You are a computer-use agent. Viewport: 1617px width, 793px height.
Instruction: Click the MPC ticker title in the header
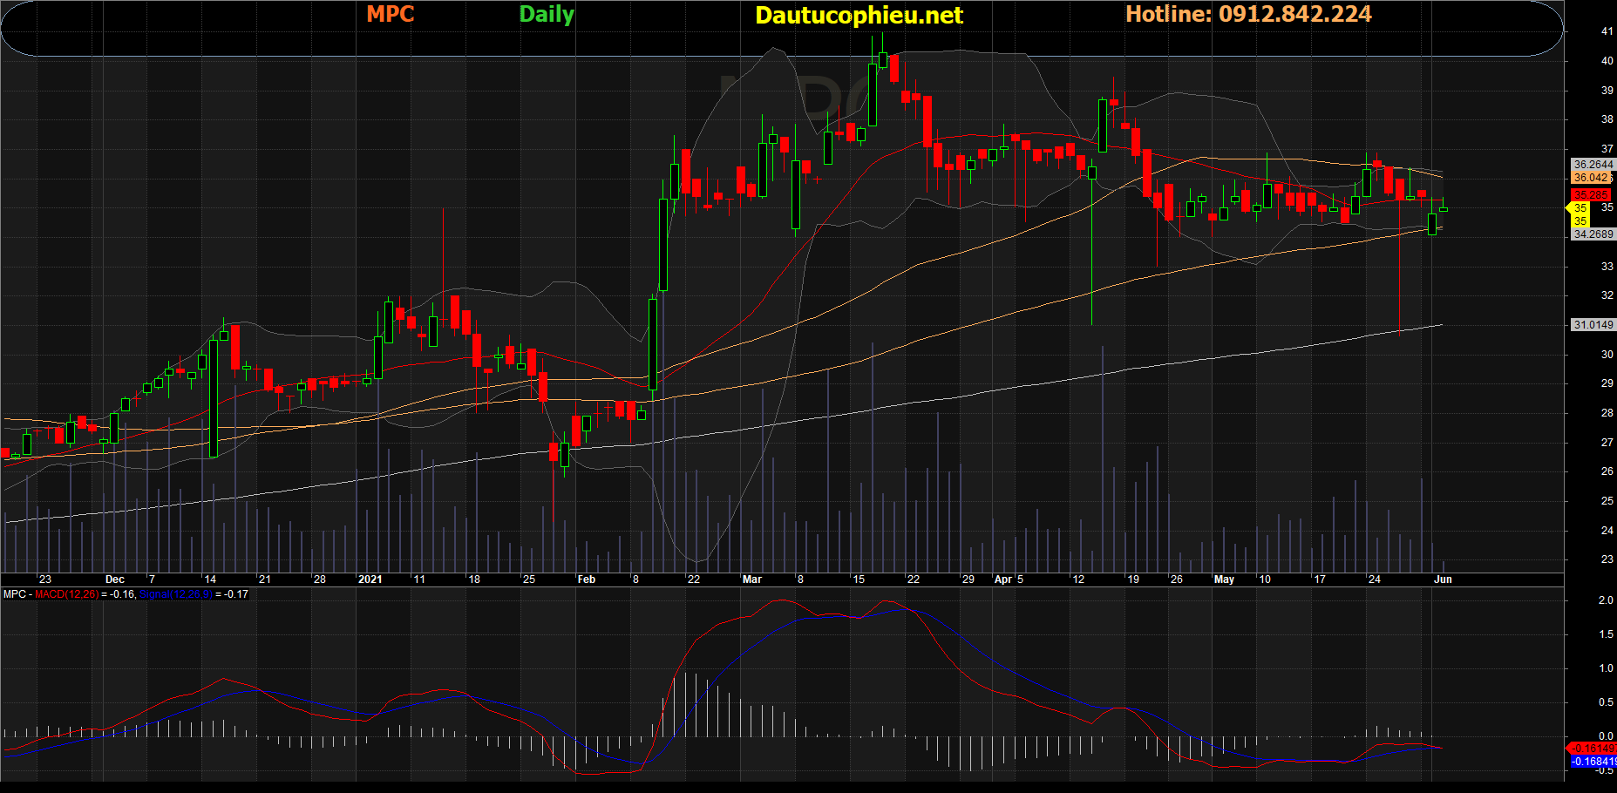click(390, 14)
